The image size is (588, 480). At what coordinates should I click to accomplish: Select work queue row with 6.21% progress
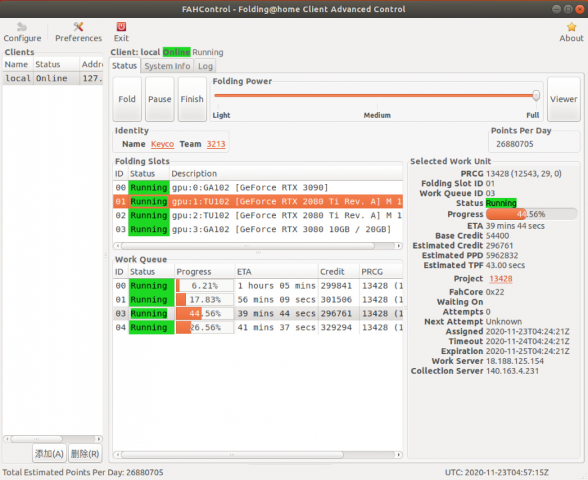[x=258, y=286]
